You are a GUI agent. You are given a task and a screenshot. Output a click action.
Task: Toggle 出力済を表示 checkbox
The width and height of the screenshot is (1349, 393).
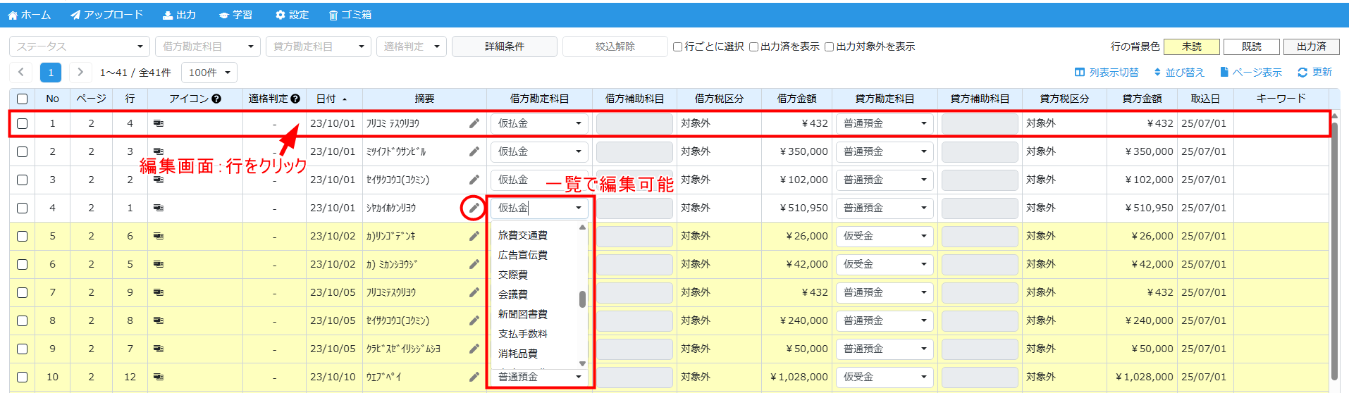click(x=753, y=47)
